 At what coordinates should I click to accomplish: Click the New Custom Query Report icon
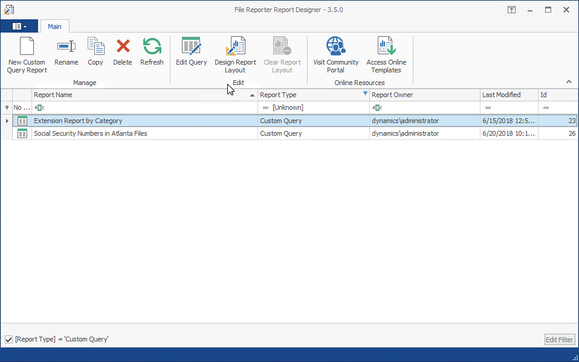[x=27, y=47]
